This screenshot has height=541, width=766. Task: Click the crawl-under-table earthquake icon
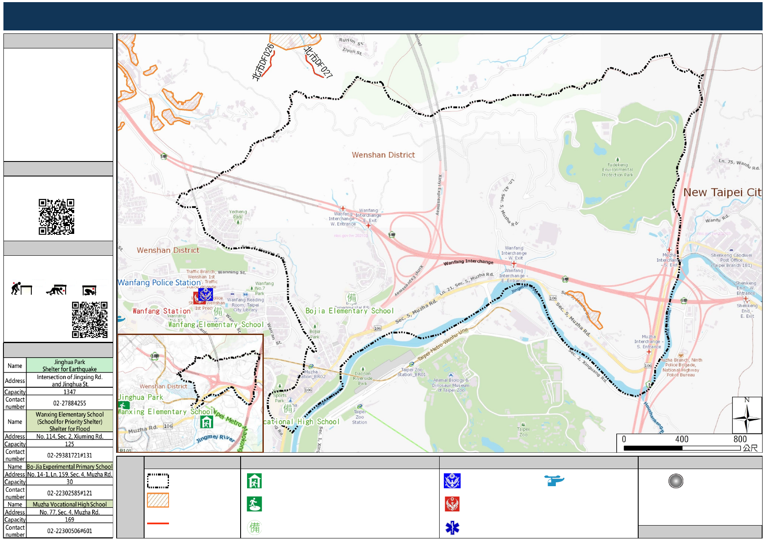click(57, 290)
